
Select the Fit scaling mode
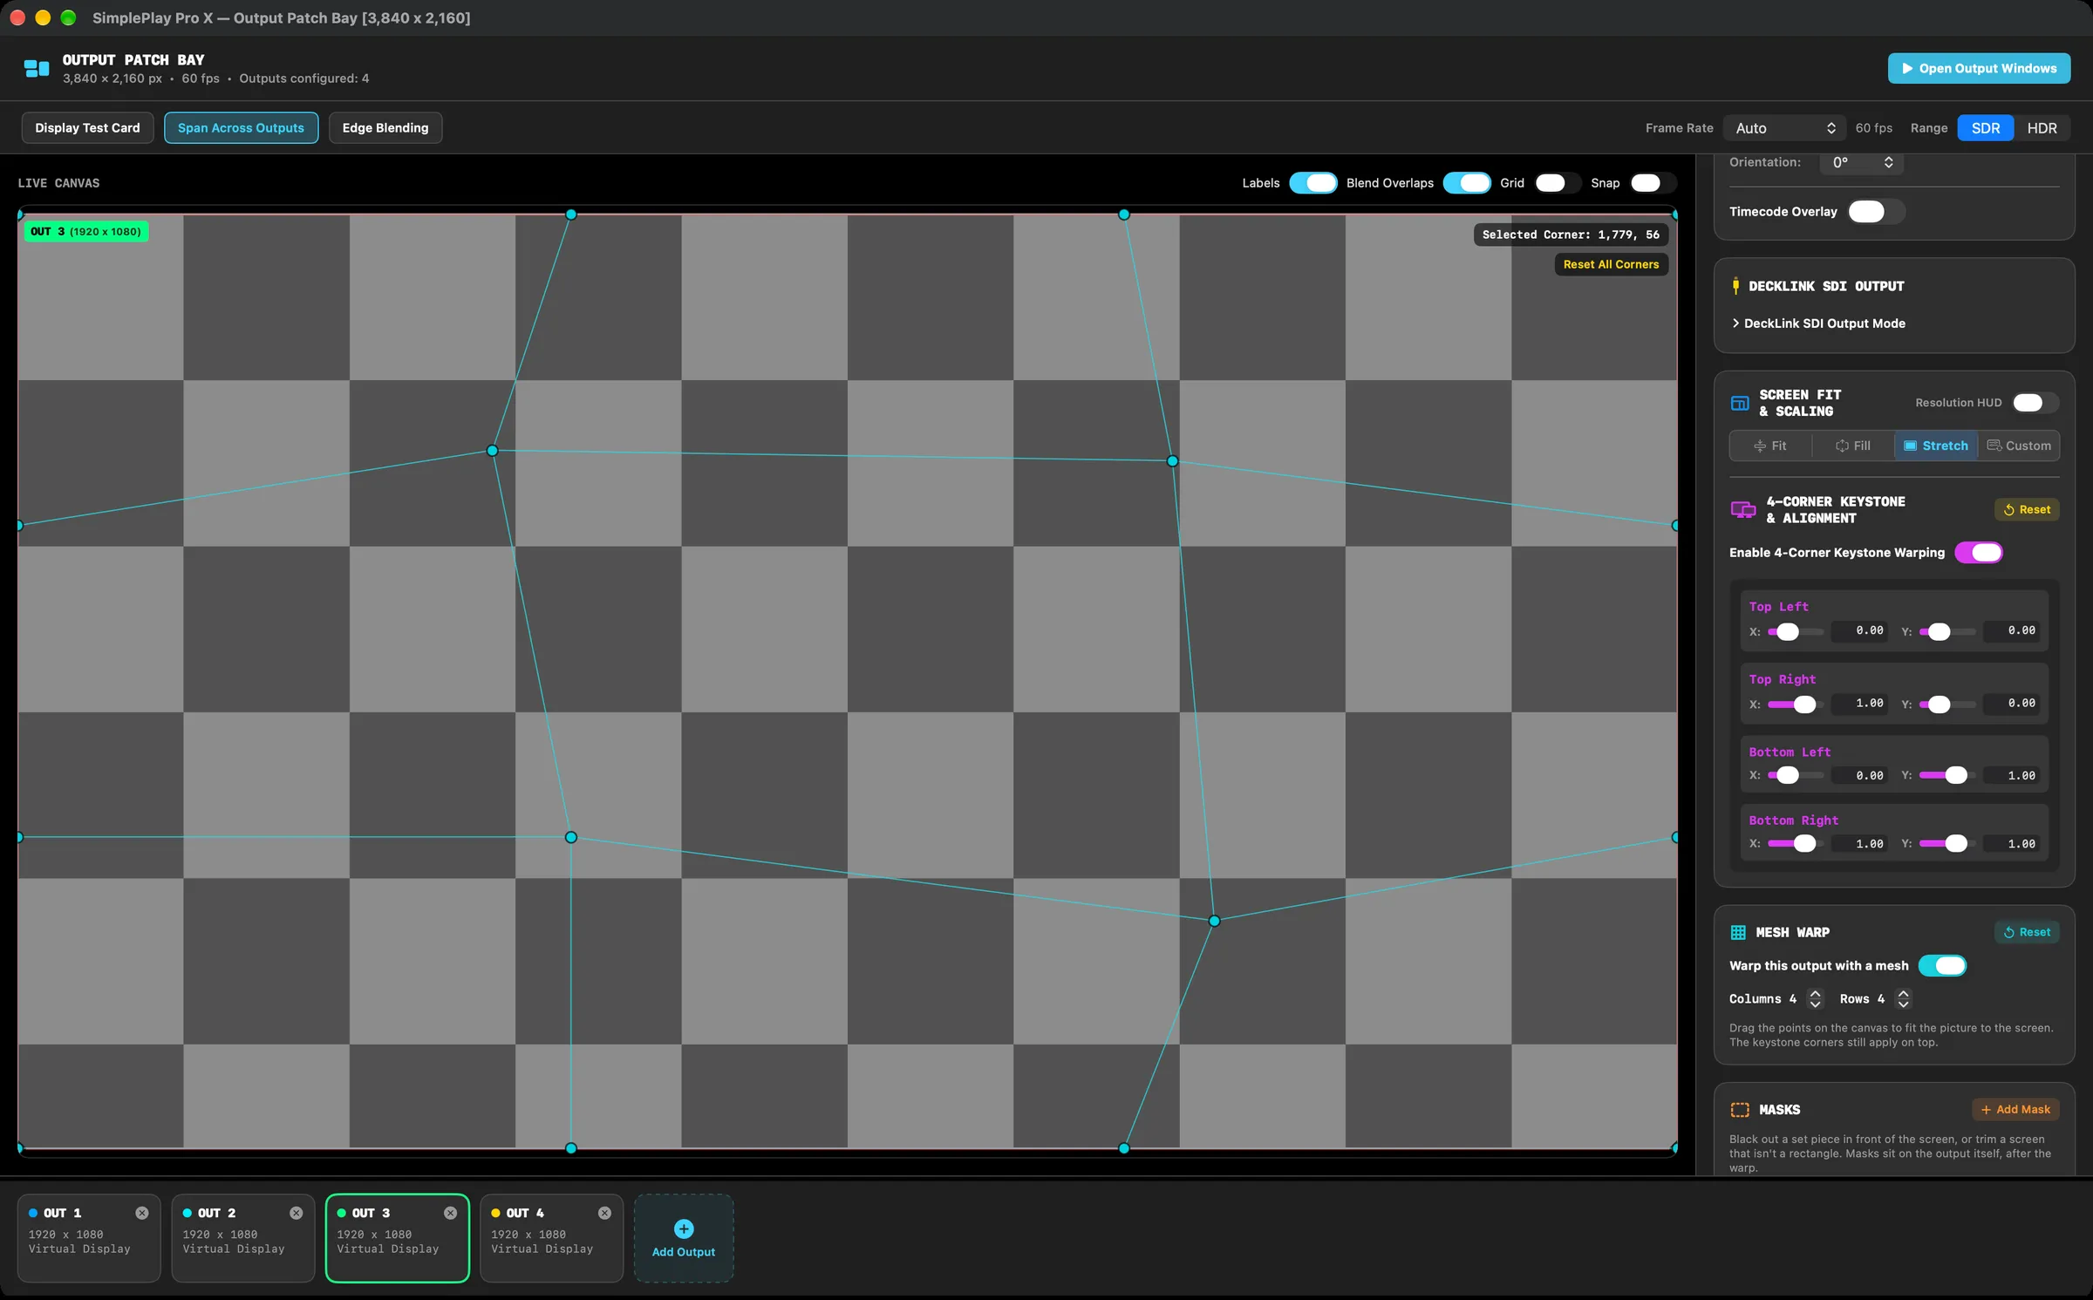pos(1770,446)
